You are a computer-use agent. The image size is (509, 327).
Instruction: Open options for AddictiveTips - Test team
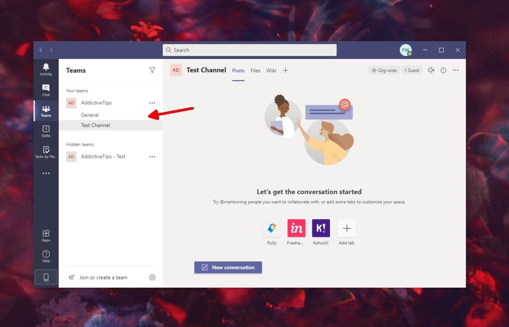[x=152, y=156]
